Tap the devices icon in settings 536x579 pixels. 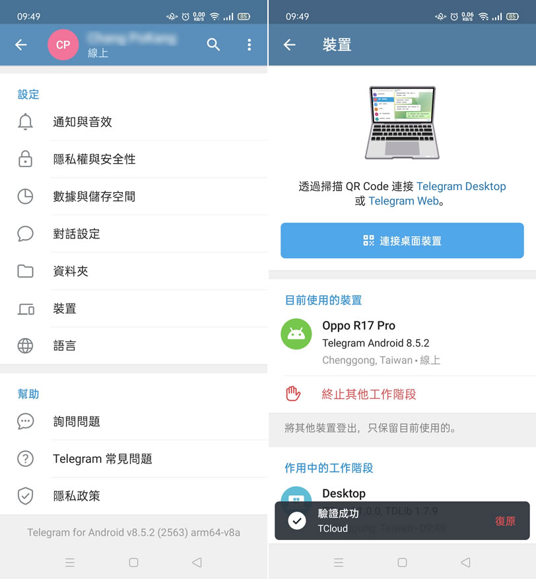[26, 309]
